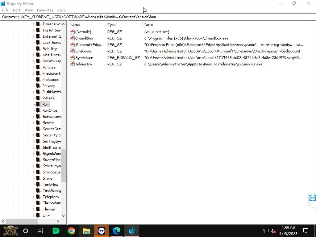The width and height of the screenshot is (316, 237).
Task: Click the RunOnce key folder icon
Action: tap(38, 110)
